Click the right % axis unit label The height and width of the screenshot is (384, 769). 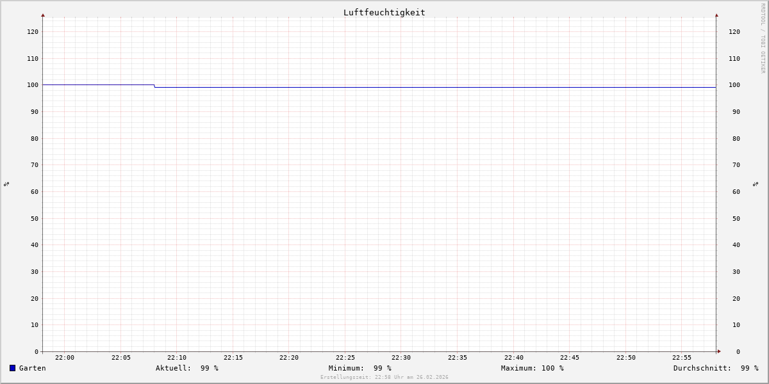click(x=756, y=184)
